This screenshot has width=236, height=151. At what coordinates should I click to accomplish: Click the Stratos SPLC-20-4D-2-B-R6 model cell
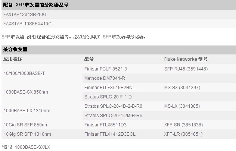coord(113,106)
